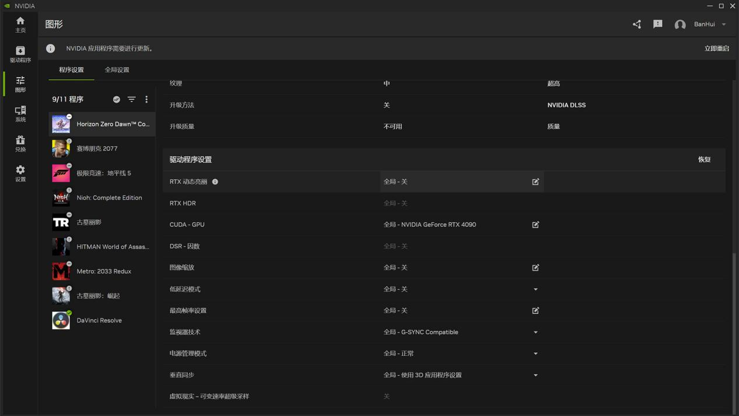Click 立即重启 restart now
This screenshot has height=416, width=739.
(717, 48)
